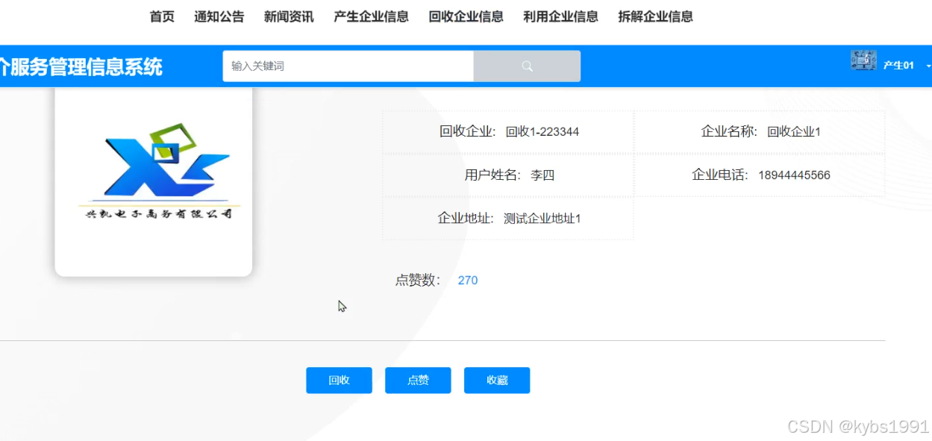Screen dimensions: 932x441
Task: Open 产生企业信息 menu item
Action: 371,16
